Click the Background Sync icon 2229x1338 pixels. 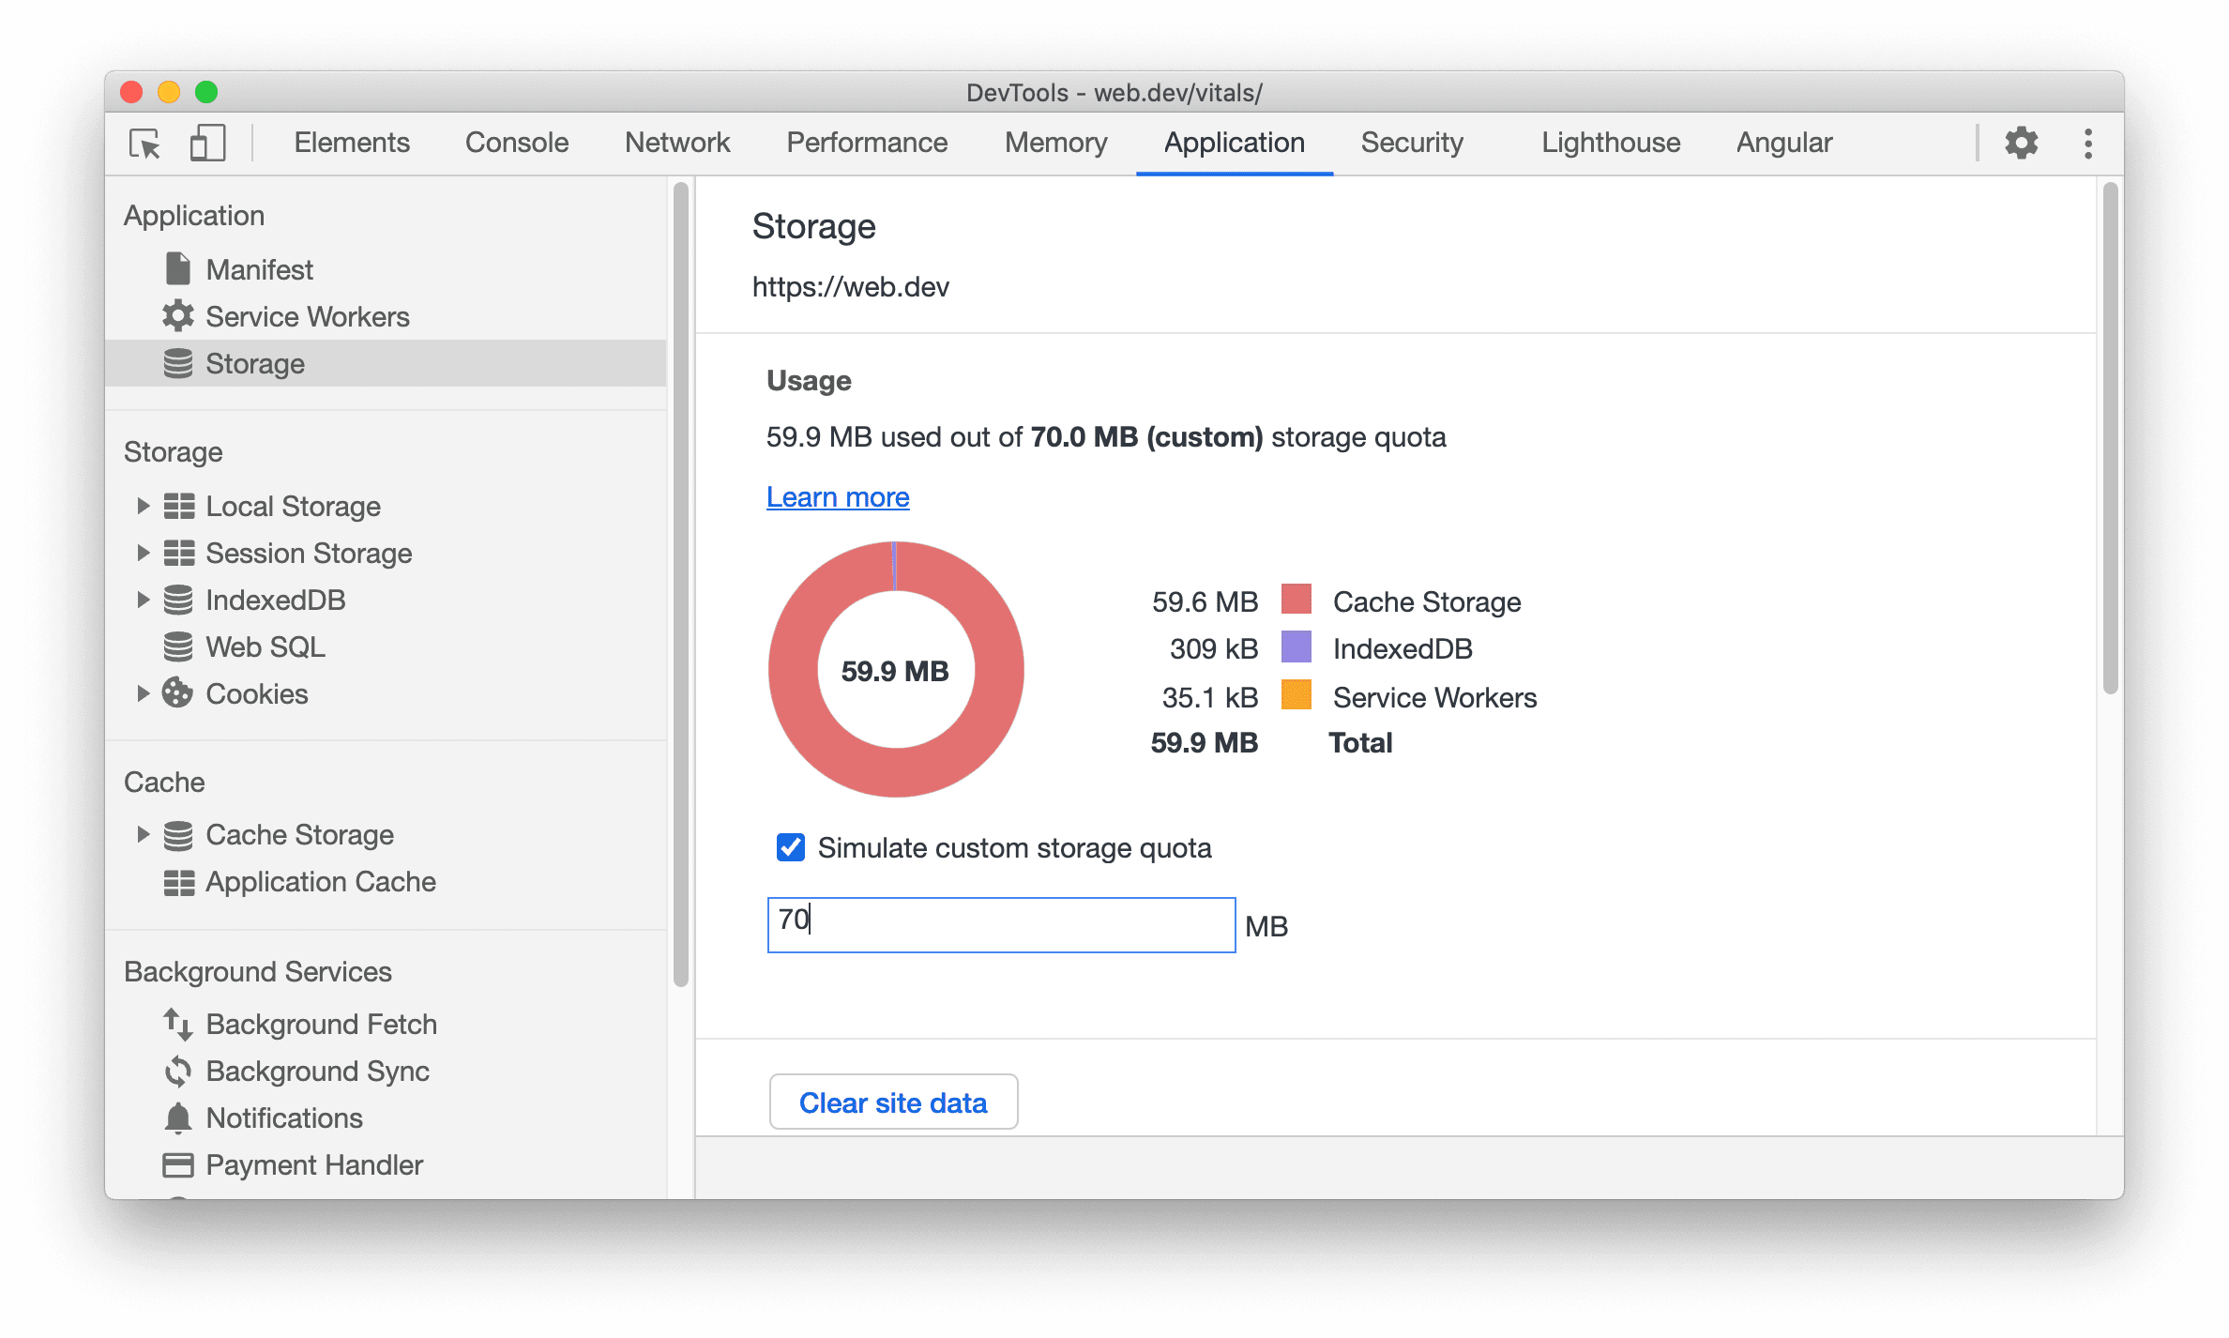[178, 1067]
